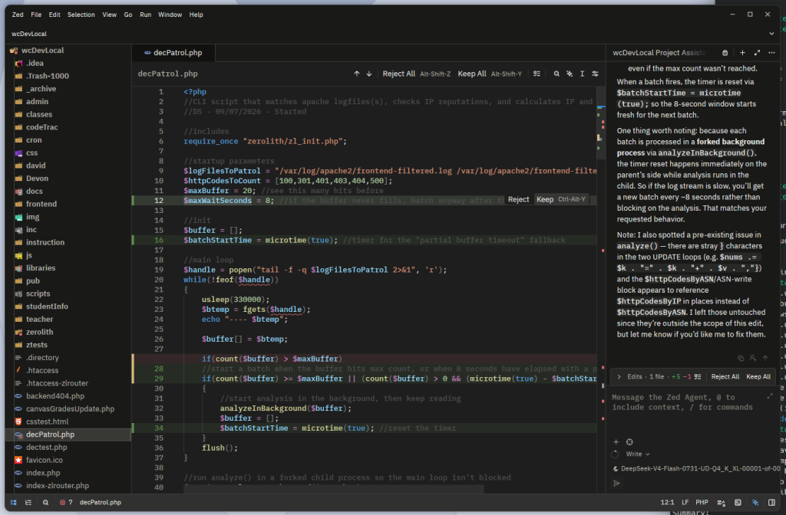Open index.php in the project tree
786x515 pixels.
(x=43, y=473)
